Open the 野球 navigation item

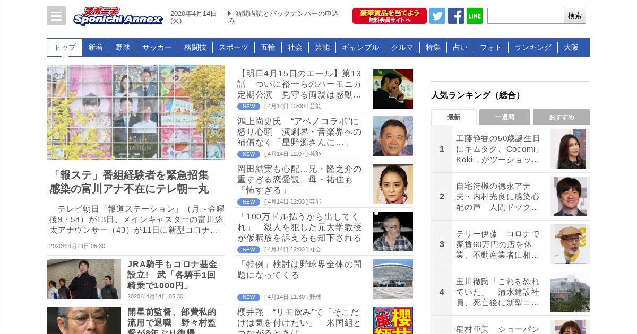(123, 47)
